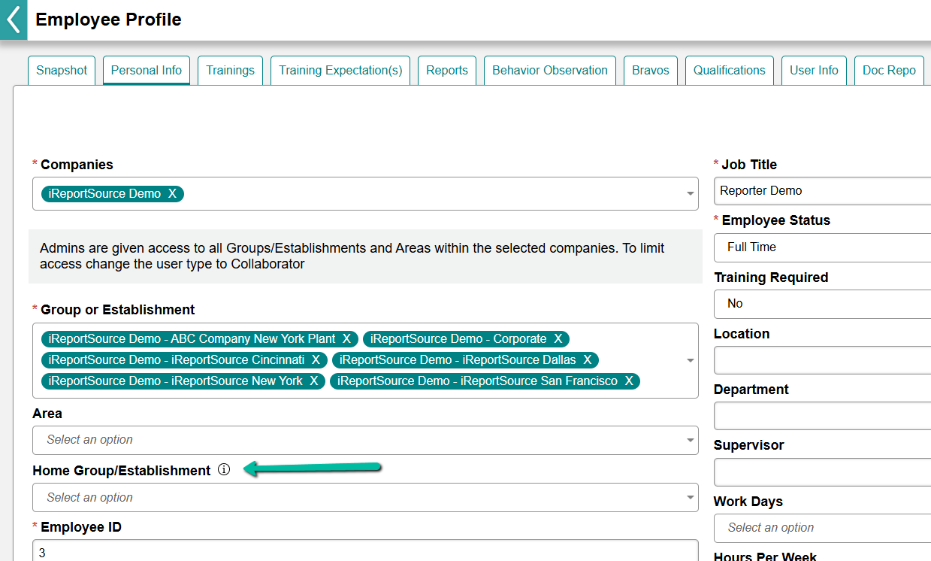
Task: Click the Location field label
Action: pos(742,334)
